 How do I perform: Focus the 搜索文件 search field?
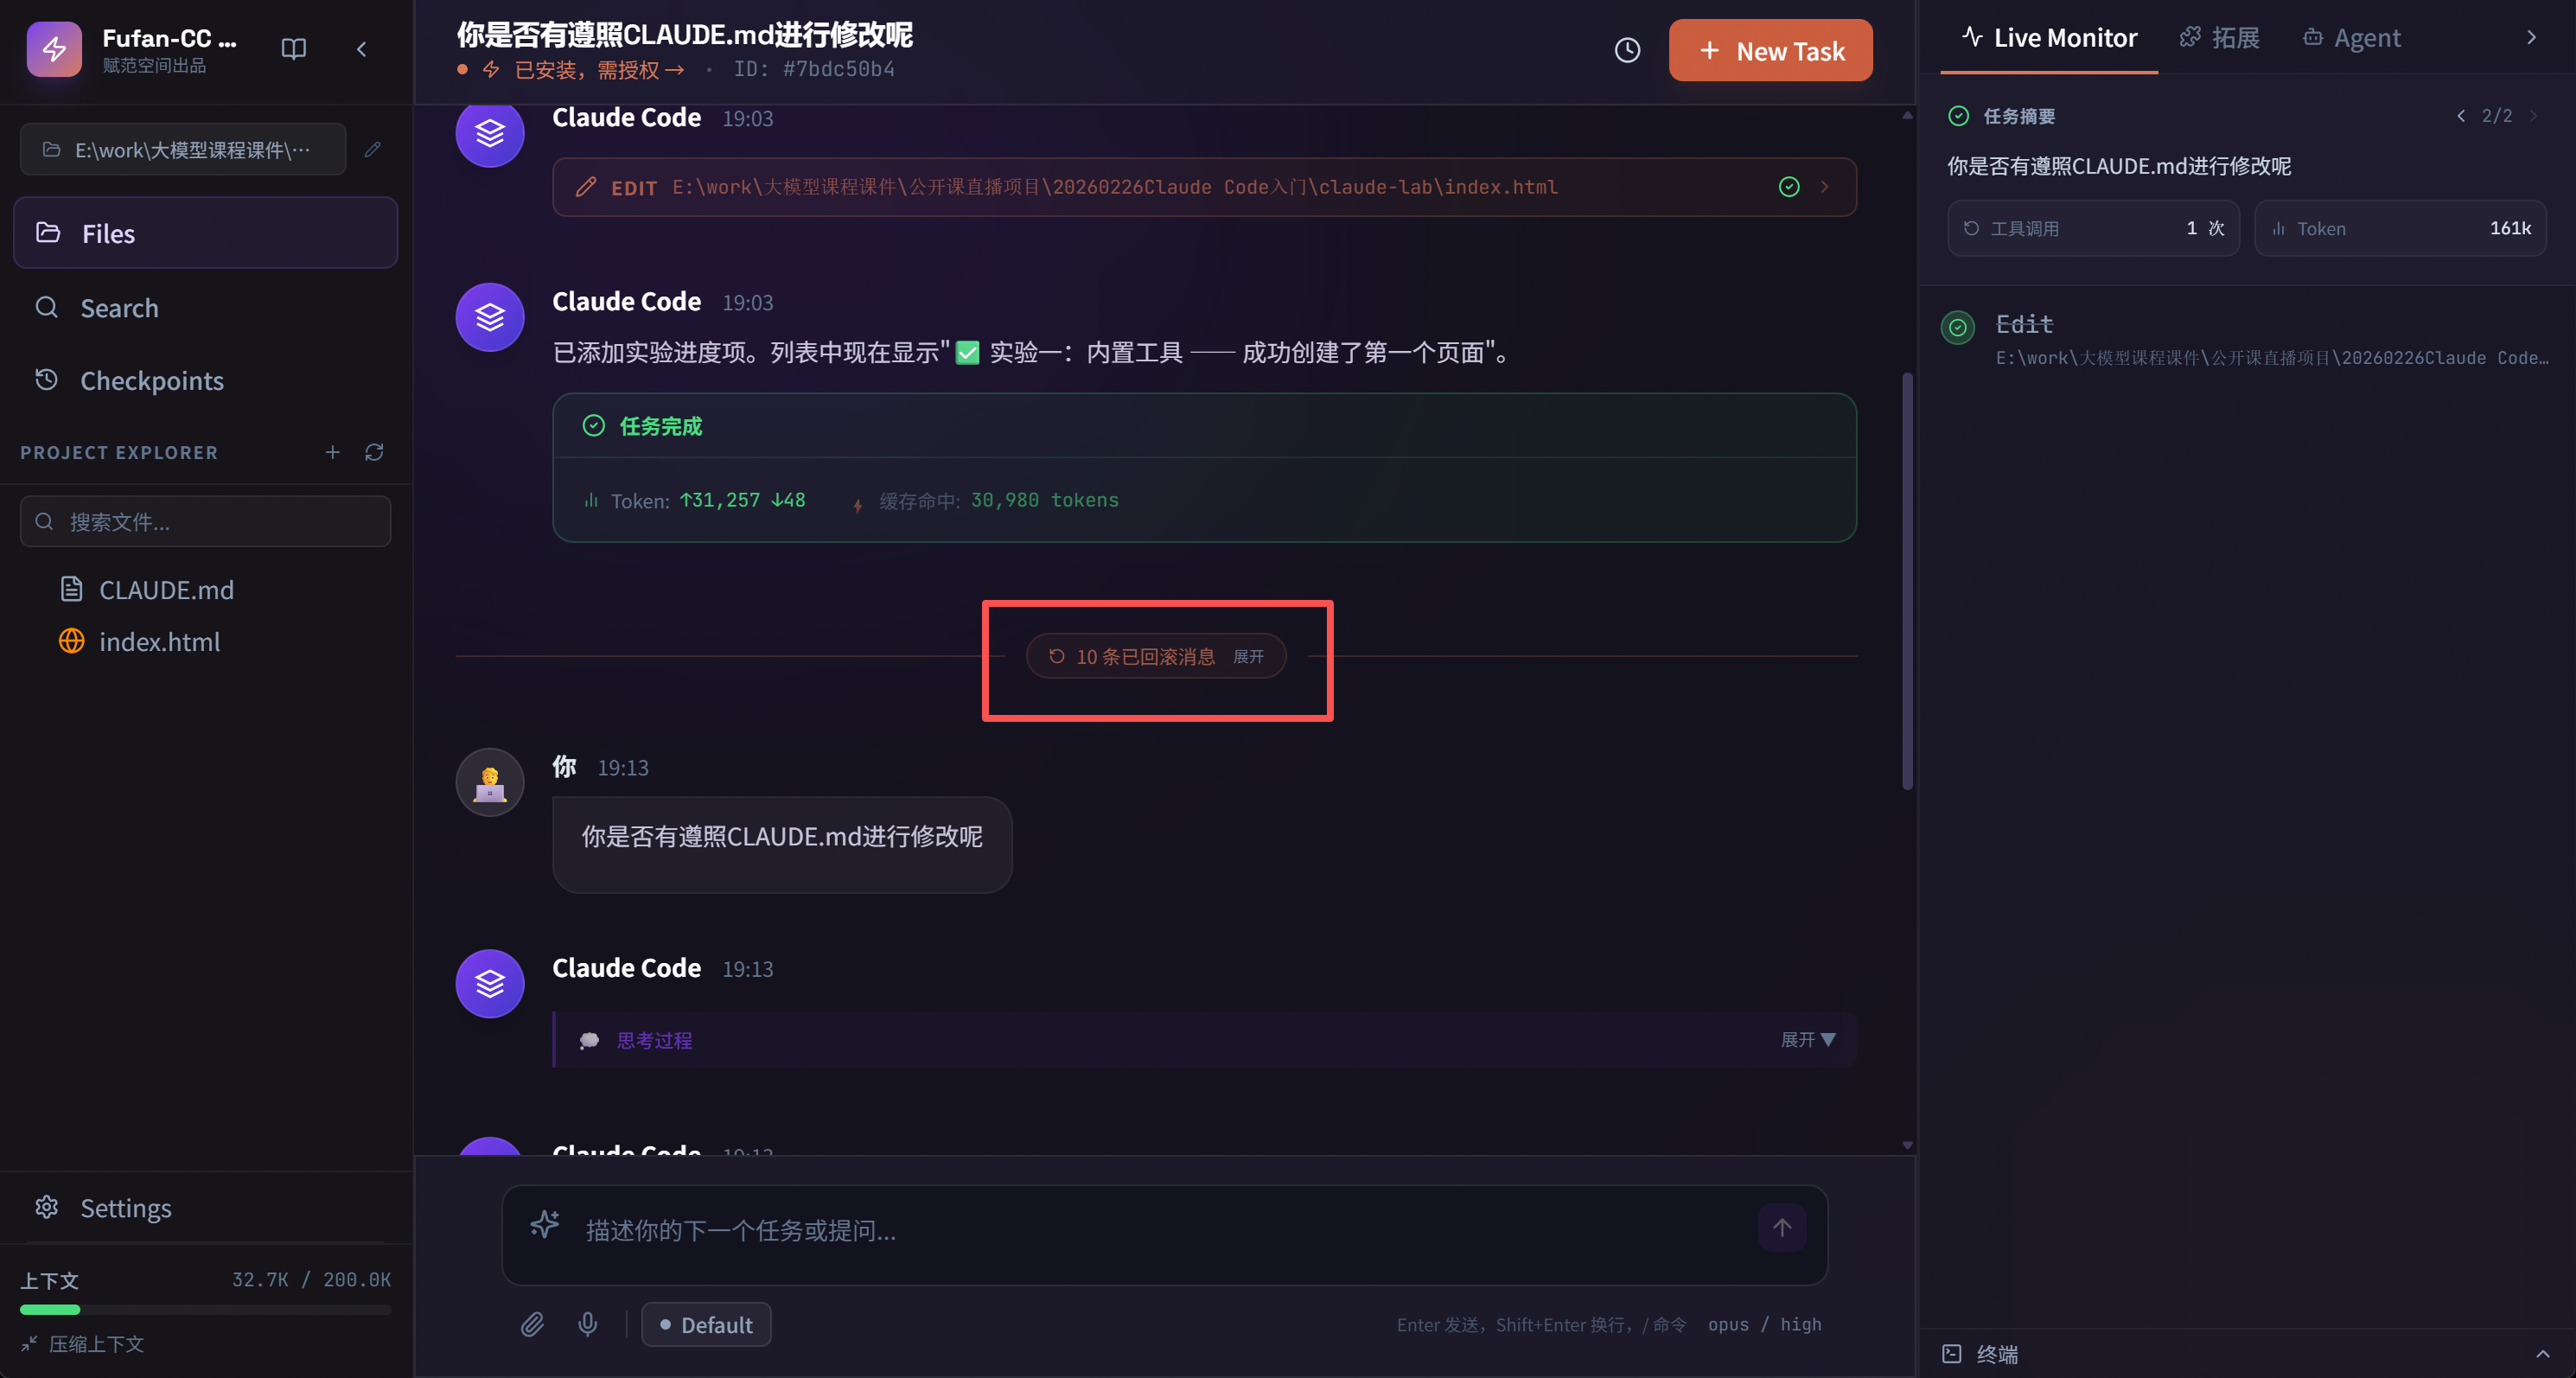[206, 522]
